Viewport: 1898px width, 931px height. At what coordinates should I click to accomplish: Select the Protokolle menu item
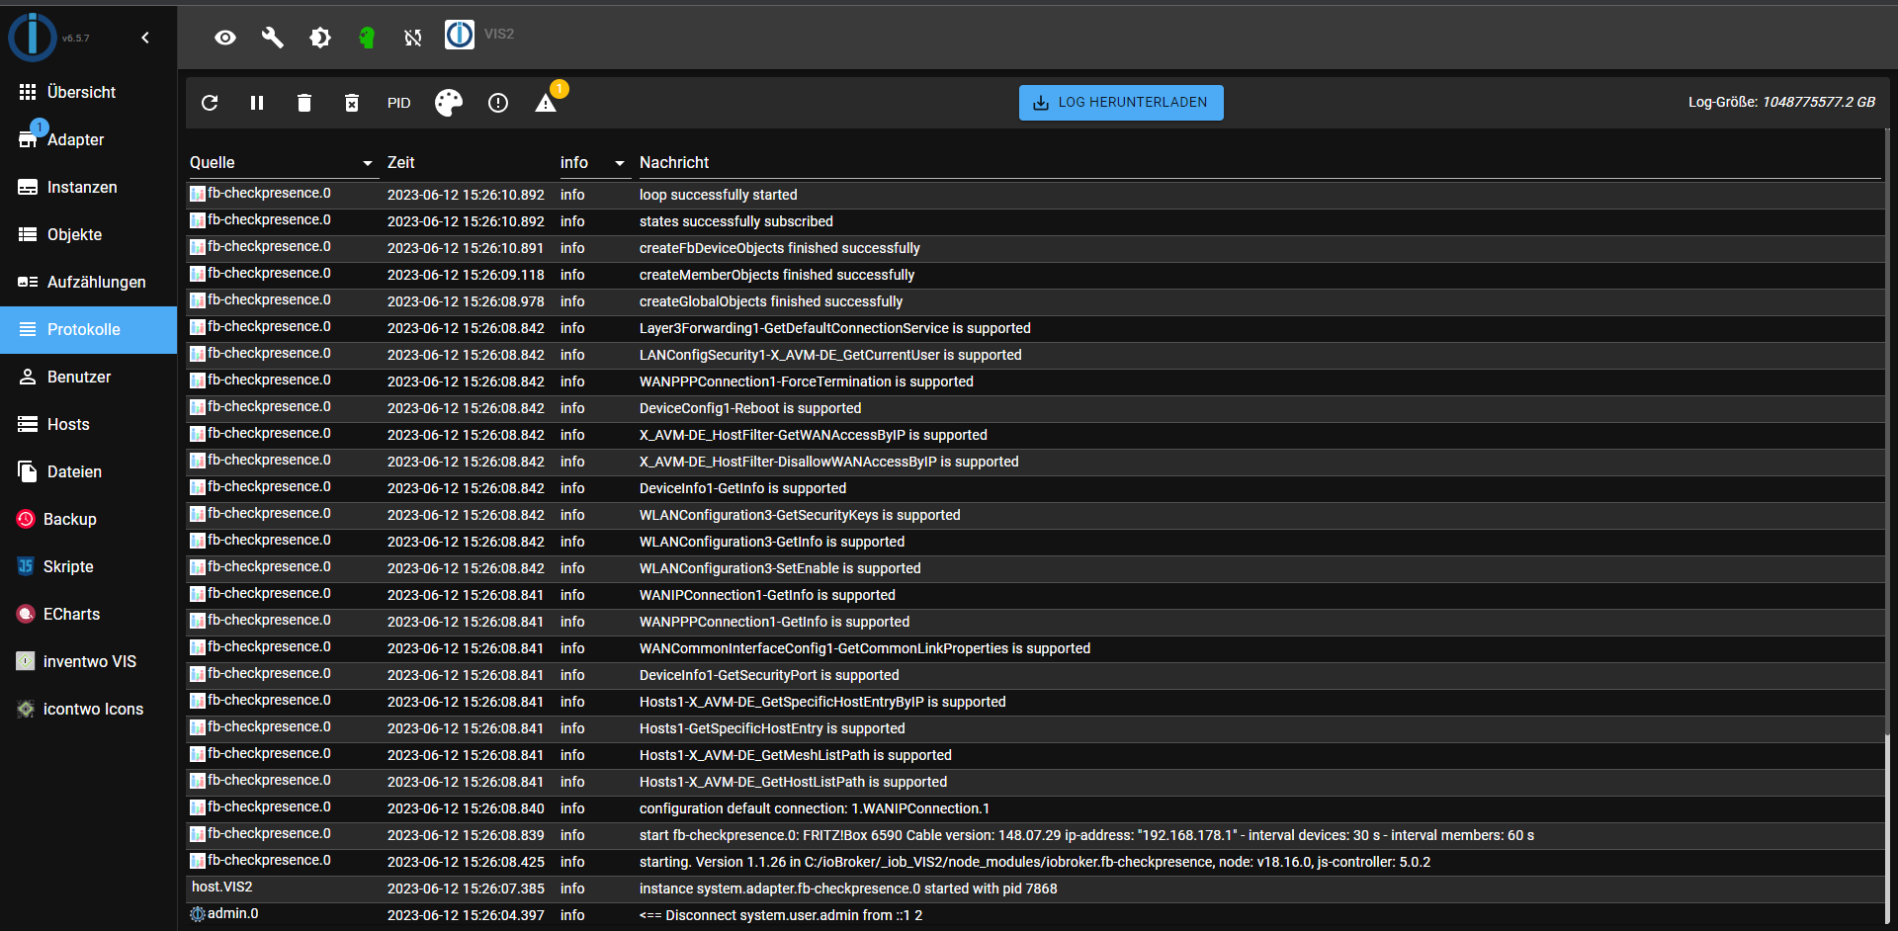[89, 329]
